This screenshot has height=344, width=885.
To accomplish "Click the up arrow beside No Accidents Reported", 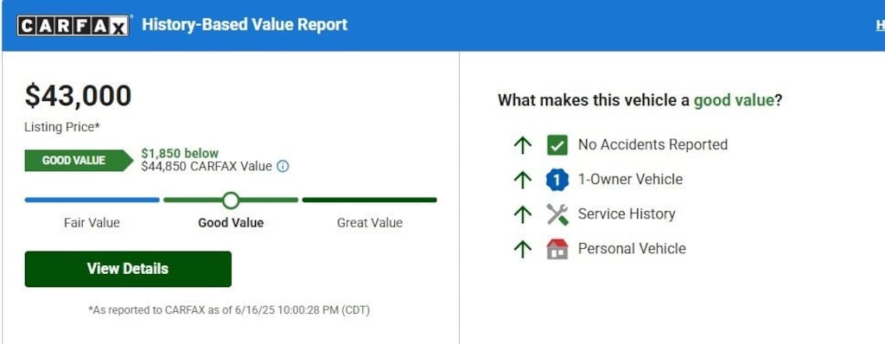I will coord(523,145).
